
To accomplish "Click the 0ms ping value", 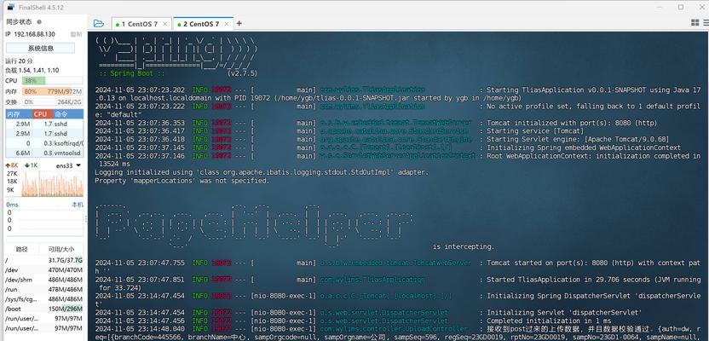I will (12, 205).
